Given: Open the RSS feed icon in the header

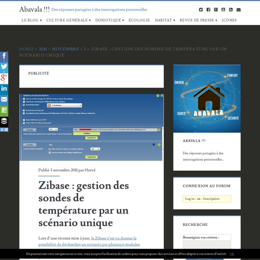Looking at the screenshot, I should [x=231, y=10].
